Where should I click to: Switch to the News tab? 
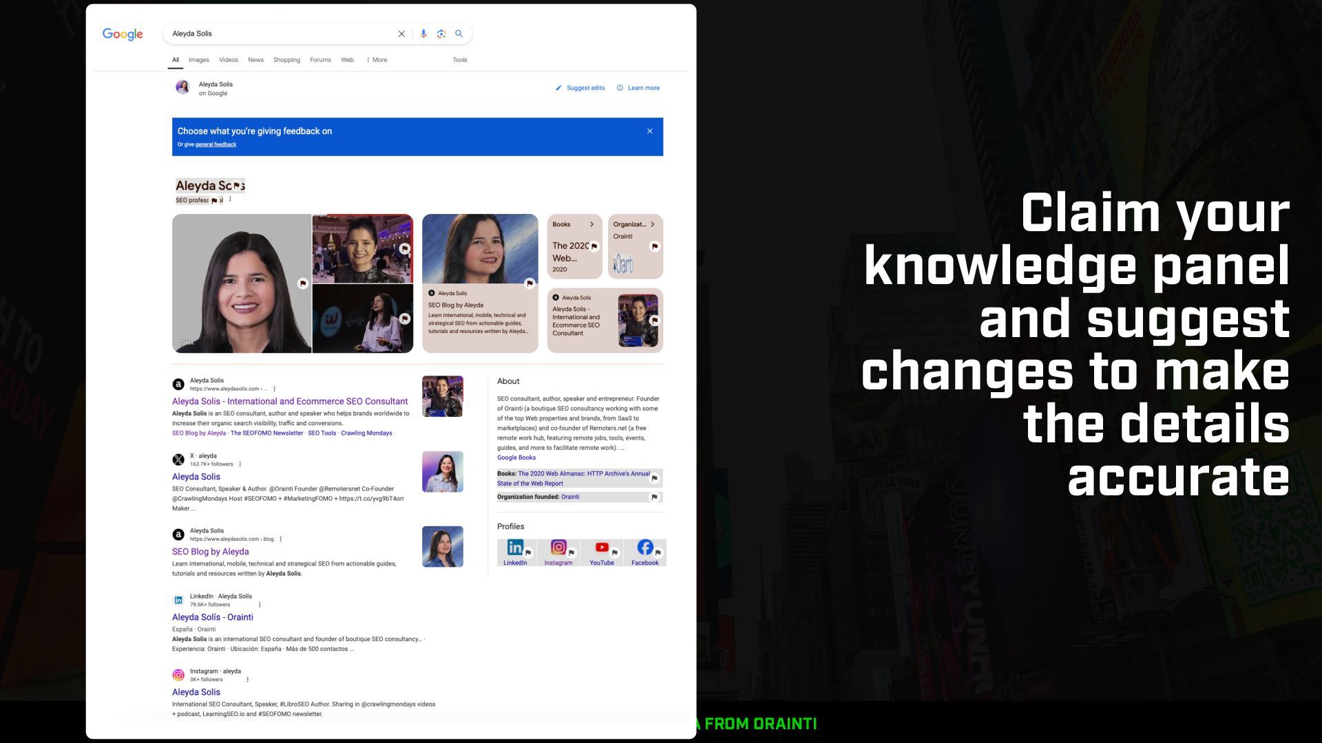click(255, 60)
